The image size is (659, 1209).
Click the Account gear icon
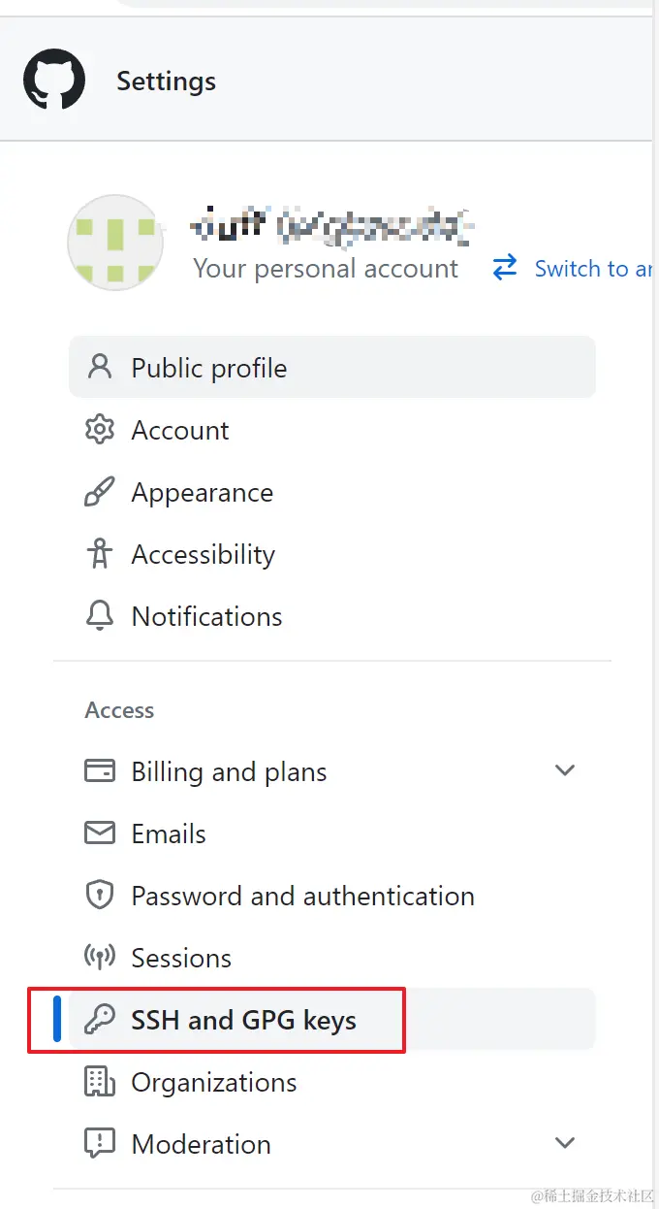pos(100,430)
